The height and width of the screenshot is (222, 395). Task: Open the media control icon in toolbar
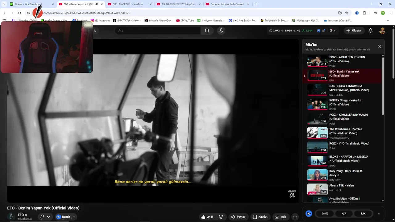(x=375, y=13)
